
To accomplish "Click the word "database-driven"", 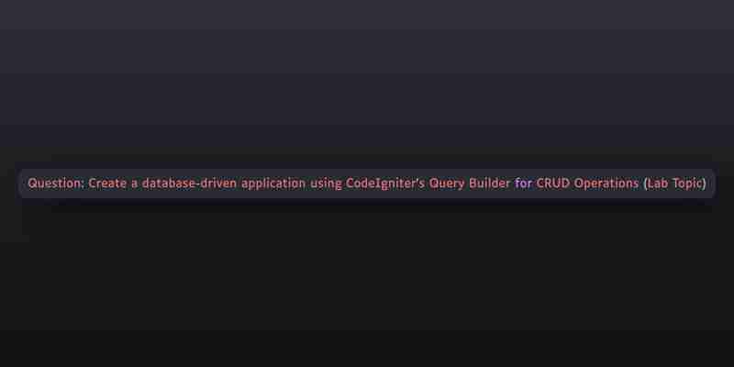I will tap(189, 183).
